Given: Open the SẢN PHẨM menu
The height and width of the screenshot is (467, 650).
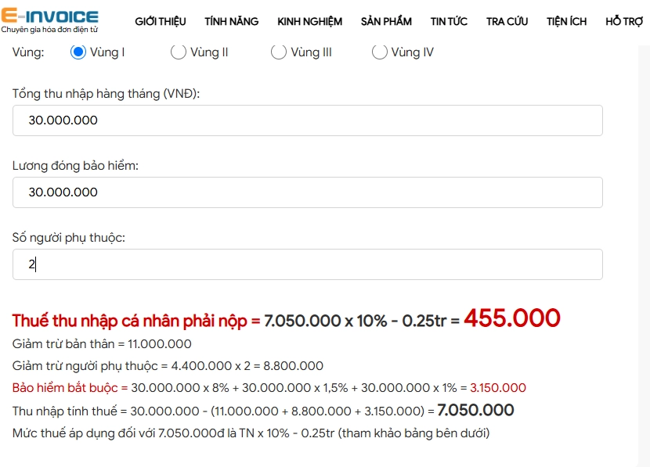Looking at the screenshot, I should 385,22.
